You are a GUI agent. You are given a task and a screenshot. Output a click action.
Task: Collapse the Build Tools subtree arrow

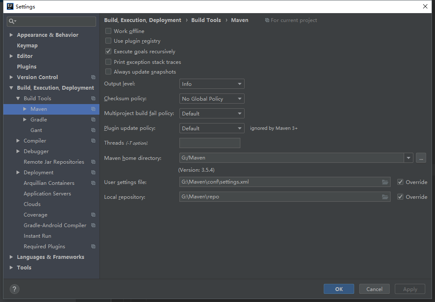[18, 99]
